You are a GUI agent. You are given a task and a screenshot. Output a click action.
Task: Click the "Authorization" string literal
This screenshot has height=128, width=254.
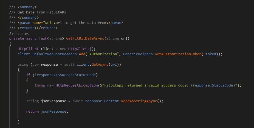click(x=103, y=54)
